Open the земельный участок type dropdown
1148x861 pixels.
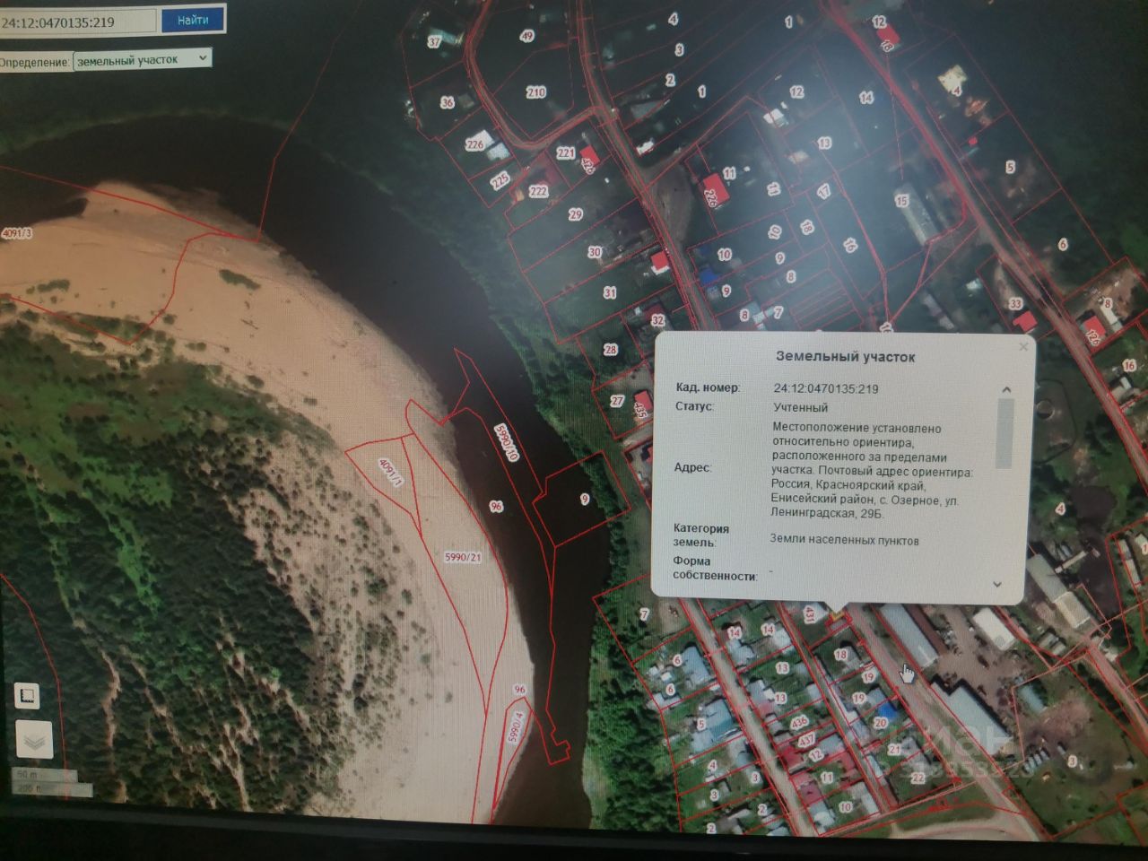click(143, 60)
